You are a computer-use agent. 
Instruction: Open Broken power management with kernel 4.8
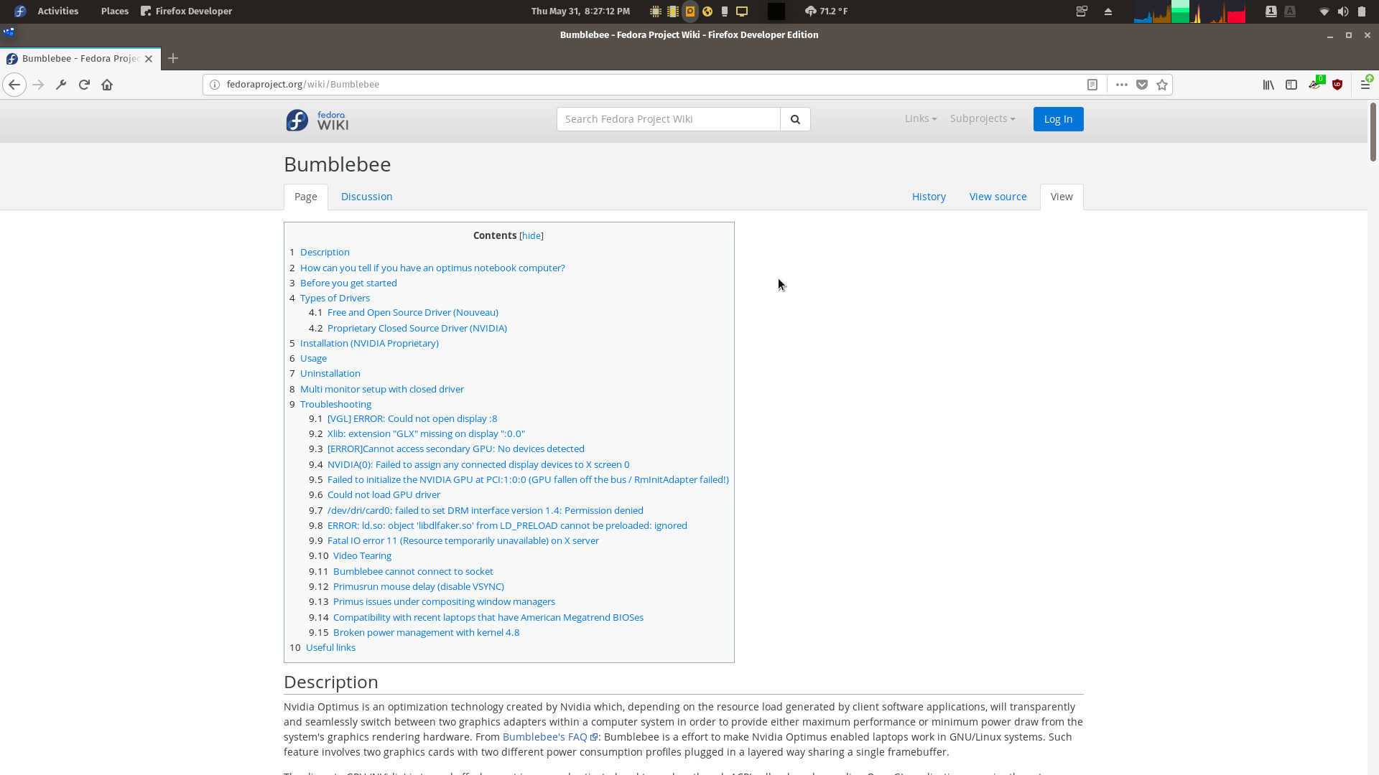coord(426,633)
